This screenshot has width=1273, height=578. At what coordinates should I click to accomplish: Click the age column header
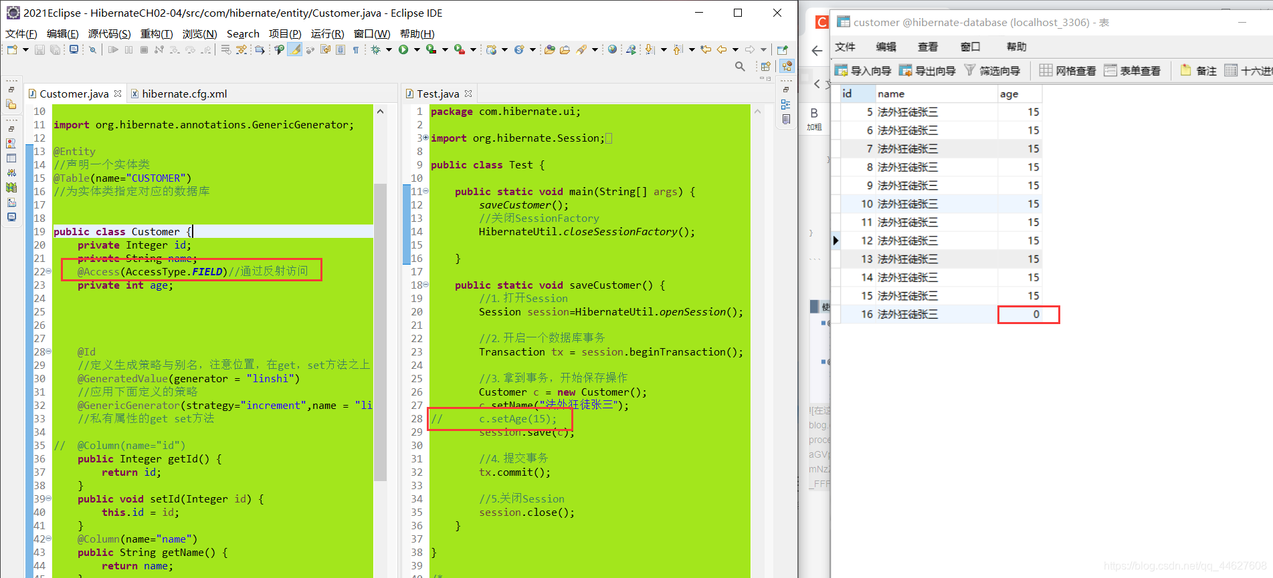1019,94
